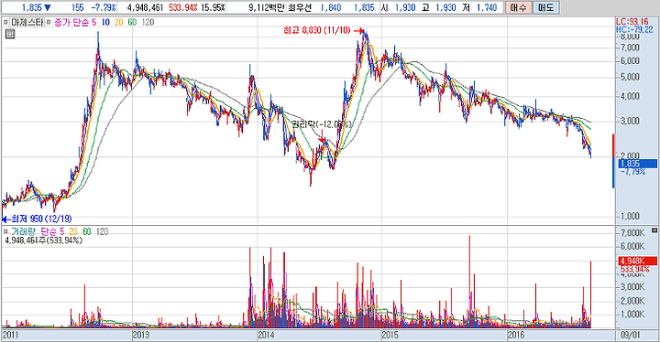Click the volume 단순 5 average legend
The width and height of the screenshot is (660, 342).
point(52,231)
